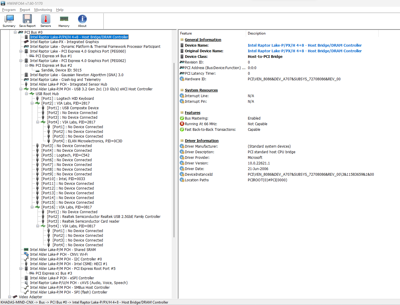
Task: Click the Sandisk Device ID 5015 drive icon
Action: coord(38,70)
